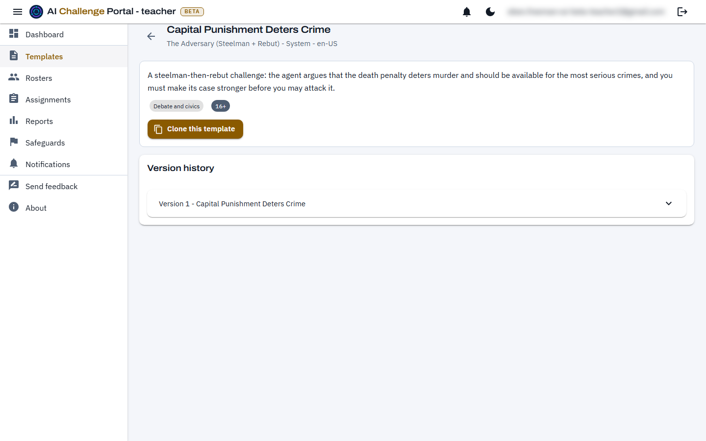Open the About page
Viewport: 706px width, 441px height.
(x=64, y=208)
